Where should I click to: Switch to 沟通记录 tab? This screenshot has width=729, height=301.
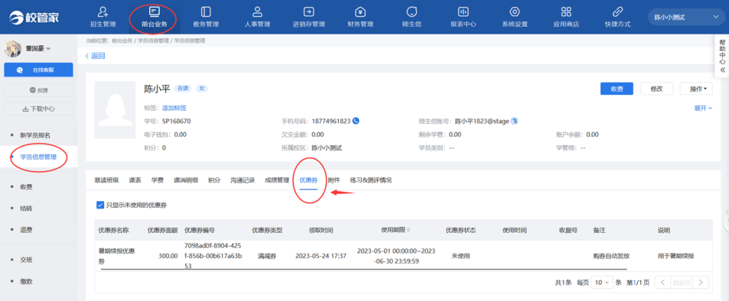click(242, 180)
